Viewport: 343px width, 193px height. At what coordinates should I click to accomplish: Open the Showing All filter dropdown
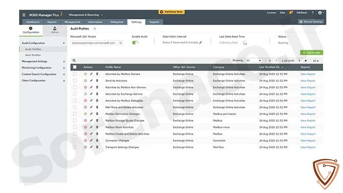click(253, 61)
